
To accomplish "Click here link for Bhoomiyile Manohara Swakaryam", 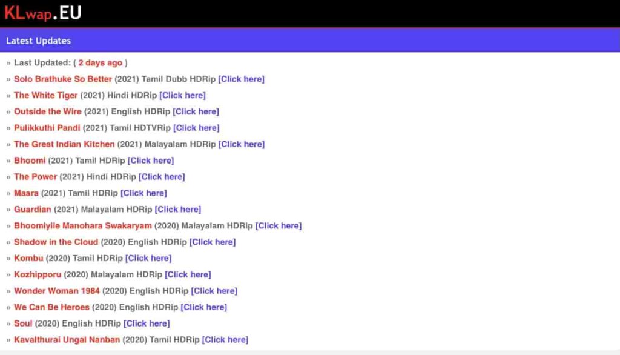I will tap(279, 225).
